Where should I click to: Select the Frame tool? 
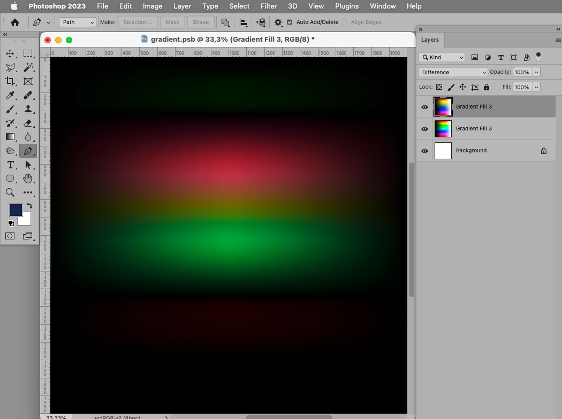click(x=28, y=81)
